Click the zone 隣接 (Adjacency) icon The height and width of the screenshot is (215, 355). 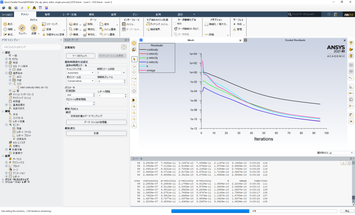(x=71, y=34)
